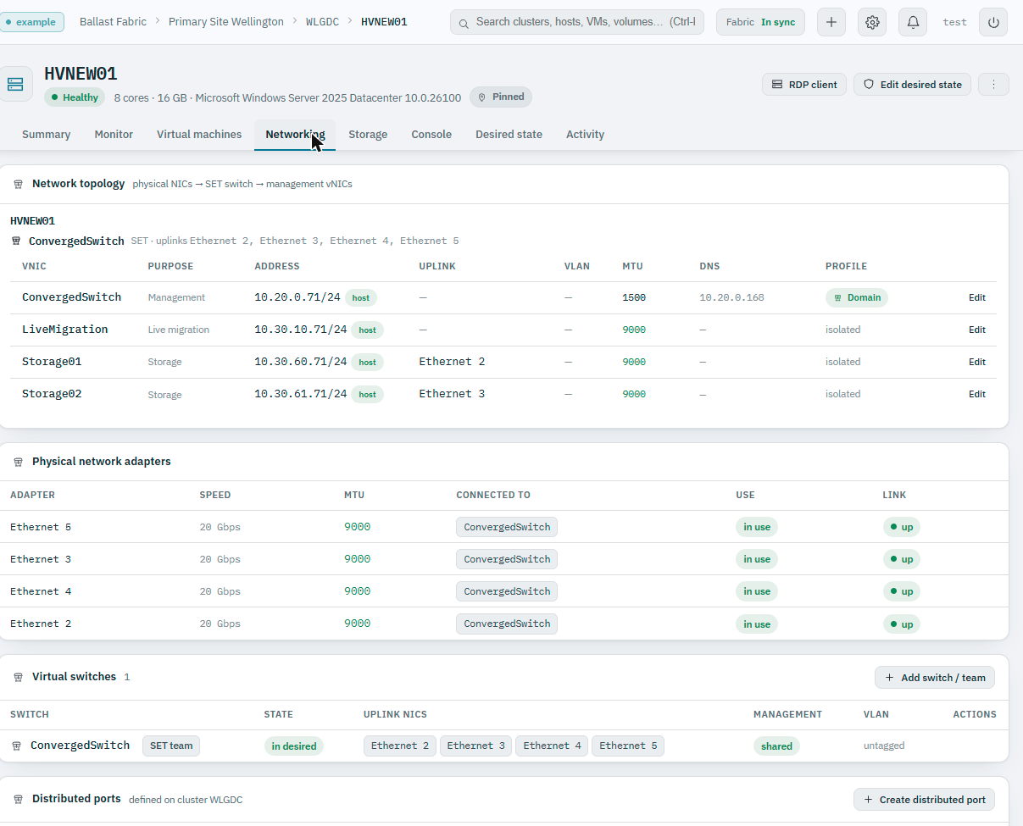Click address 10.30.60.71/24
Image resolution: width=1023 pixels, height=826 pixels.
pos(301,362)
